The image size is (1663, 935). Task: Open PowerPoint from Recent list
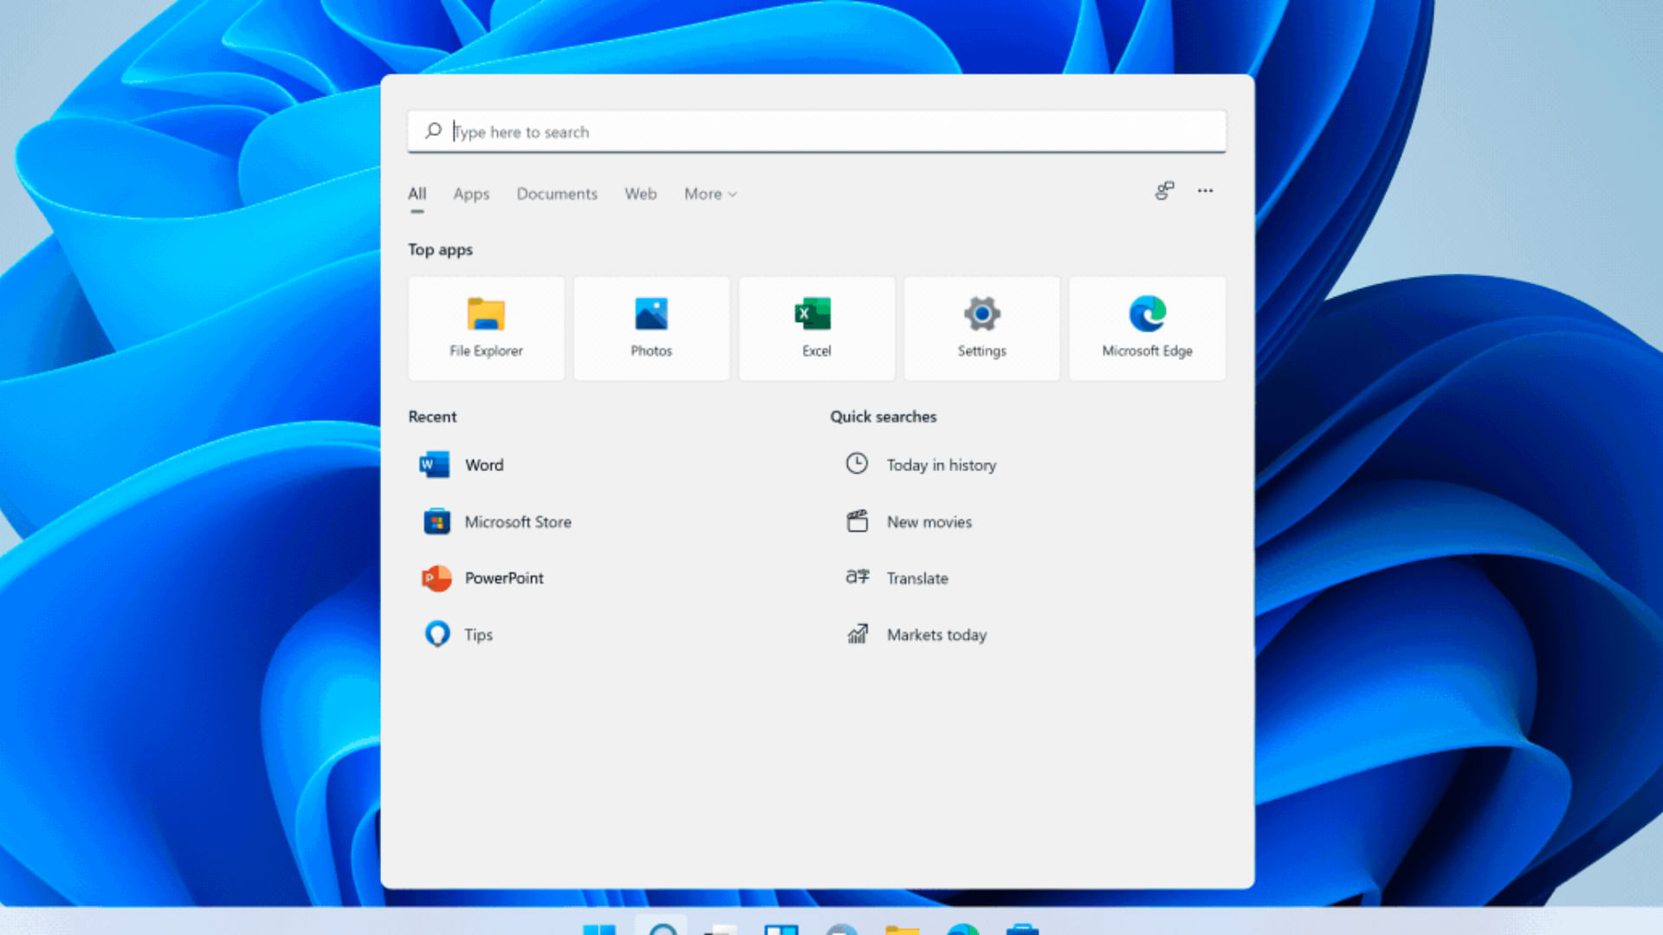[503, 578]
